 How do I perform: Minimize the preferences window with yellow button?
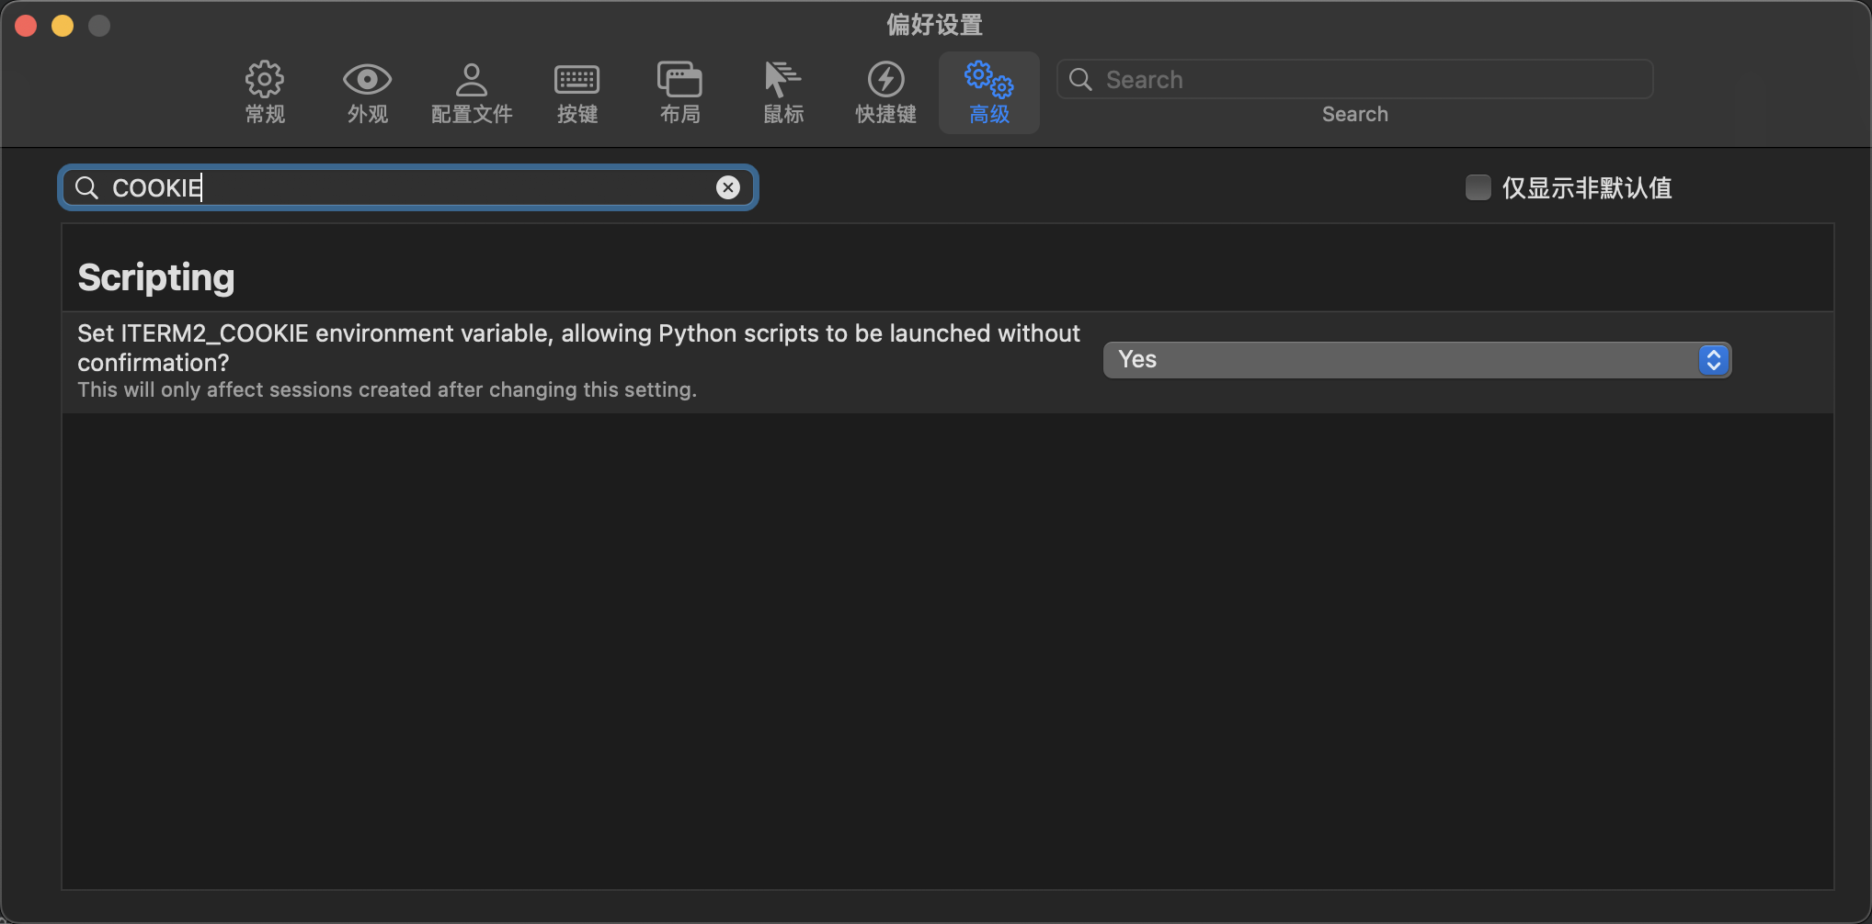(x=63, y=26)
